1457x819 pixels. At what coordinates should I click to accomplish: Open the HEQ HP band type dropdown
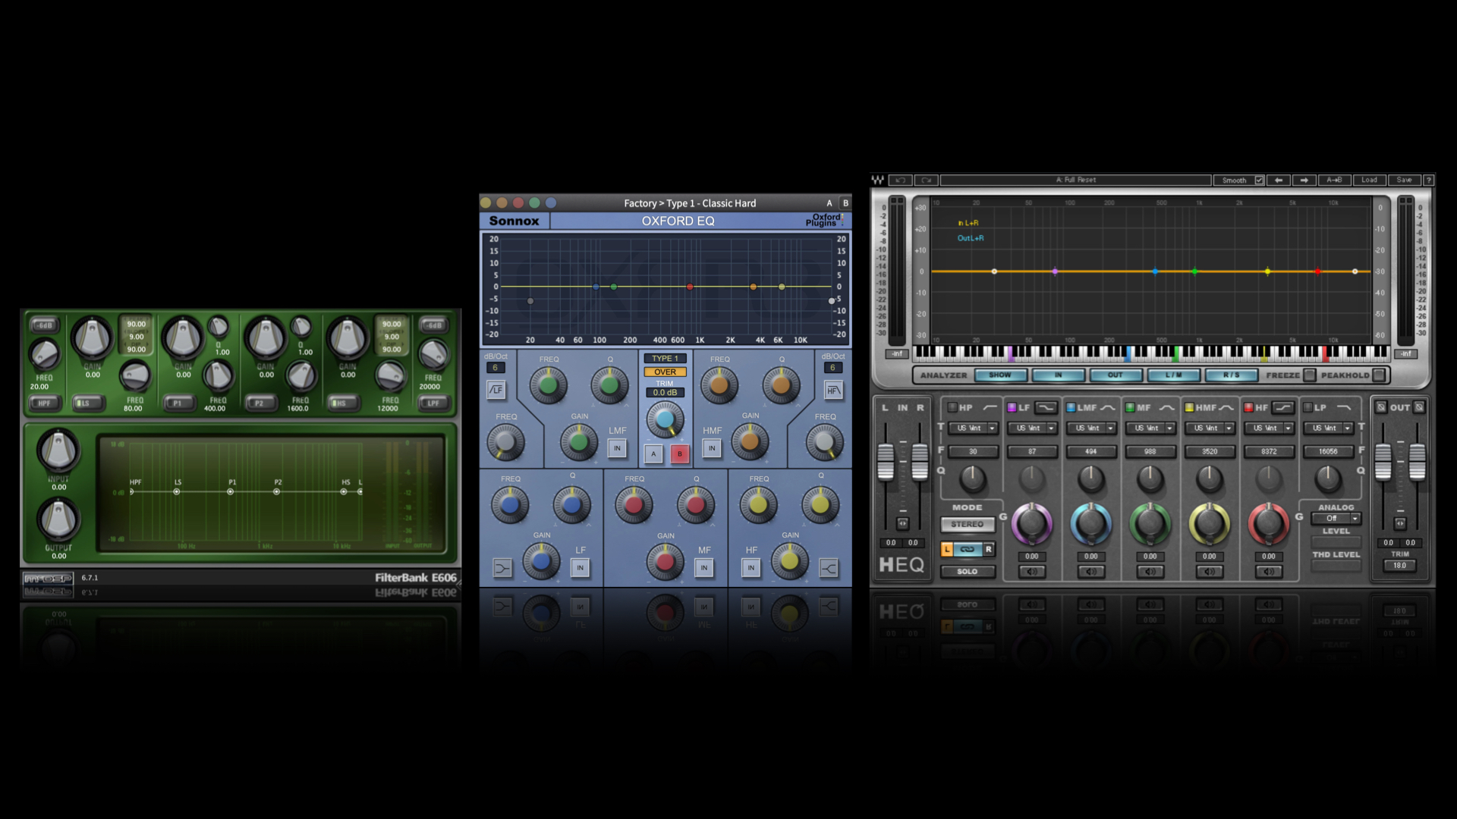(x=973, y=428)
